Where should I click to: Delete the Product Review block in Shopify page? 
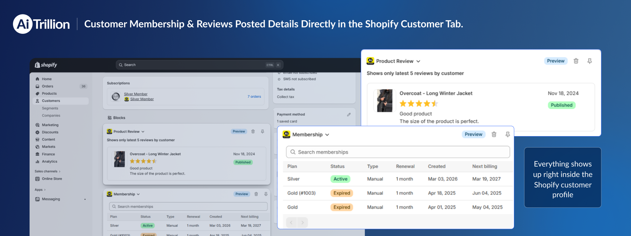click(x=253, y=132)
